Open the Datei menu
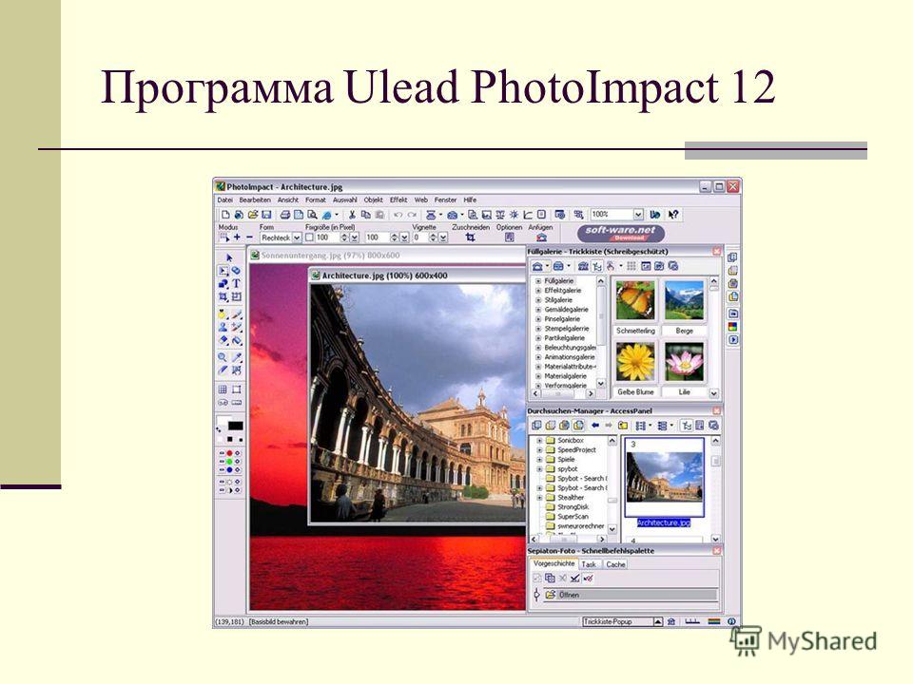The width and height of the screenshot is (913, 684). click(x=224, y=199)
